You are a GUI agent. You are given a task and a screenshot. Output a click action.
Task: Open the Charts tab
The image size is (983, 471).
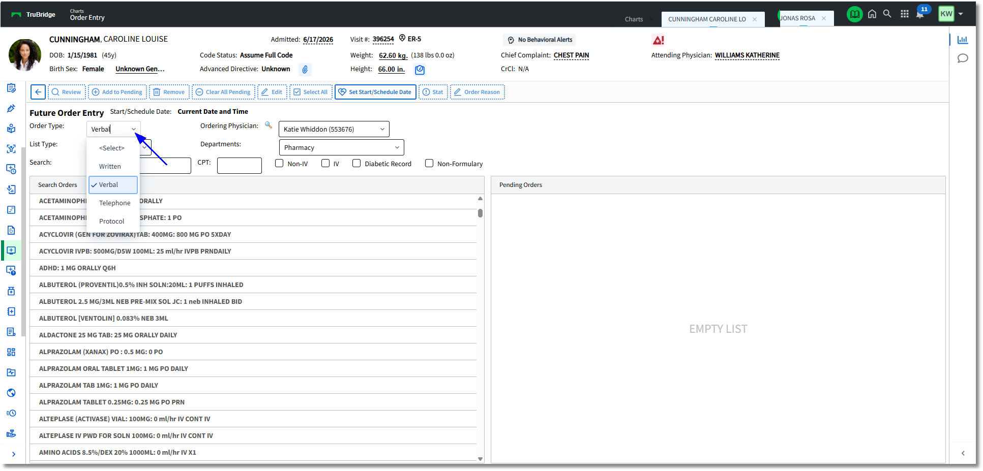click(x=634, y=19)
